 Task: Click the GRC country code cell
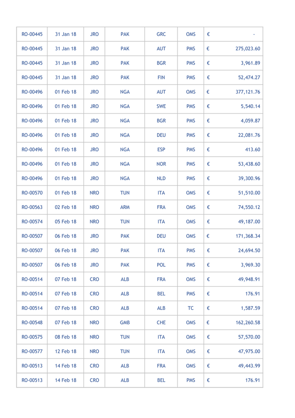161,34
